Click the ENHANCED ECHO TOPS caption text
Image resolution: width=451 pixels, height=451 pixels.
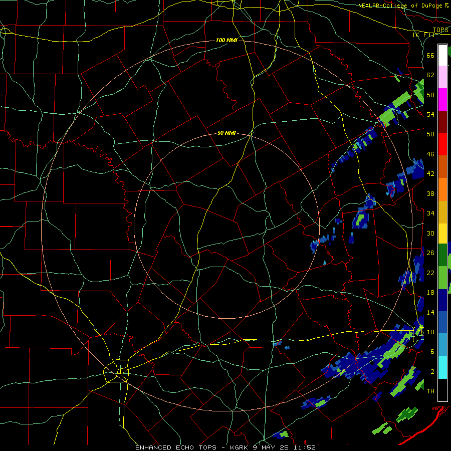(176, 447)
